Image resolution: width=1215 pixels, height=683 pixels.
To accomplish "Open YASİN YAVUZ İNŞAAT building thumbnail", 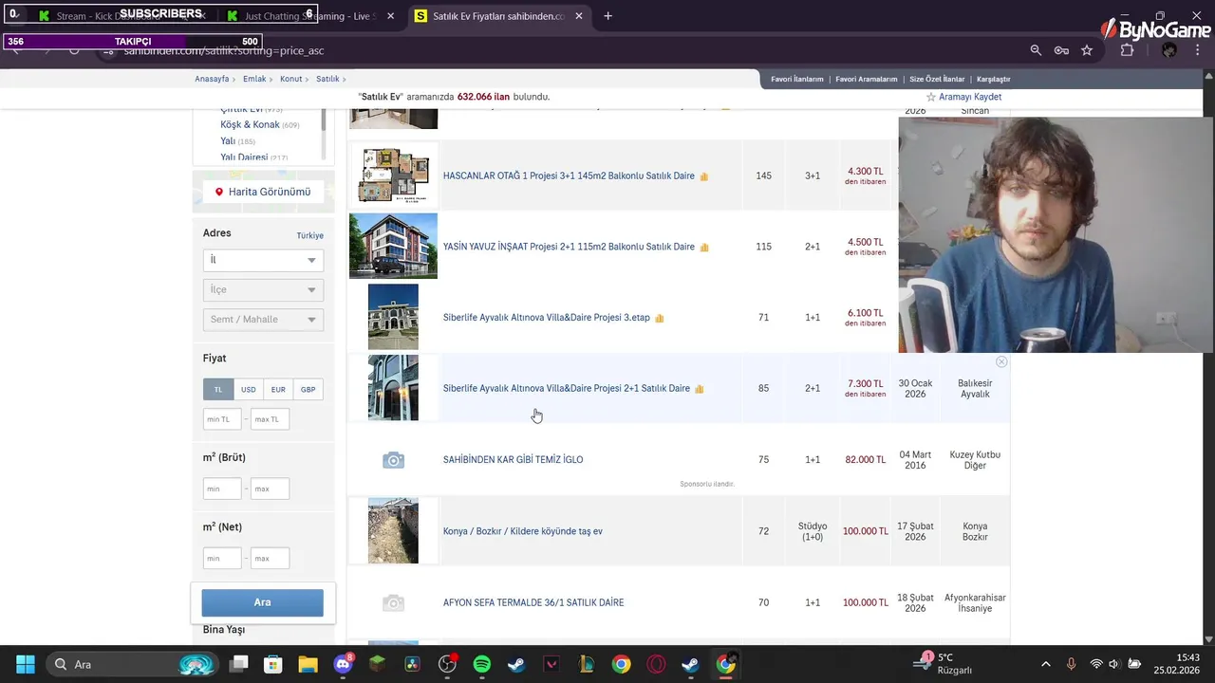I will tap(393, 247).
